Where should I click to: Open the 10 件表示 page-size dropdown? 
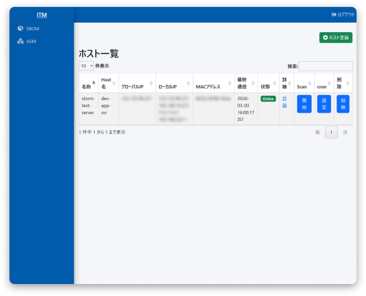click(86, 66)
